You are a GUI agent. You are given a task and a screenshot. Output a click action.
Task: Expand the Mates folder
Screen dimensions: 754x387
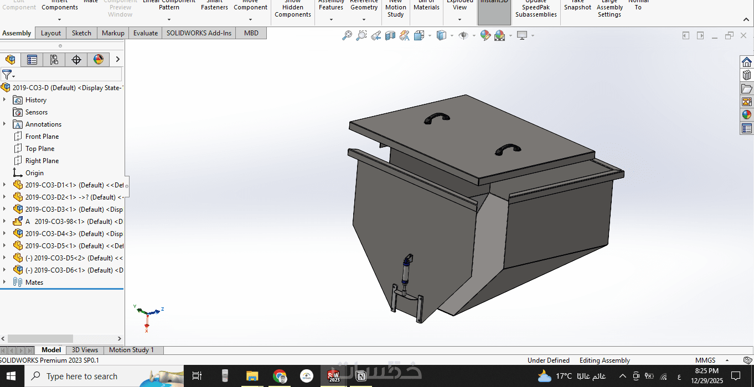tap(4, 282)
